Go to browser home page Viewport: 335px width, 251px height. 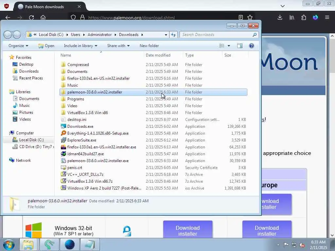pyautogui.click(x=43, y=18)
